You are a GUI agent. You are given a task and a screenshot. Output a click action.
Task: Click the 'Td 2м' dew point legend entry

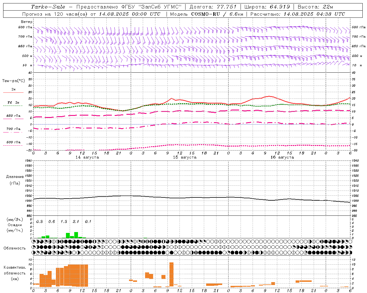pos(13,102)
